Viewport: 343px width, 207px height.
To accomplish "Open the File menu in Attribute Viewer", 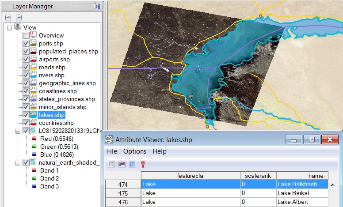I will click(112, 151).
